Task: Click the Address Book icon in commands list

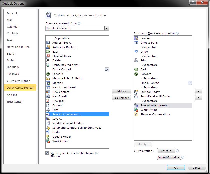Action: [x=48, y=43]
